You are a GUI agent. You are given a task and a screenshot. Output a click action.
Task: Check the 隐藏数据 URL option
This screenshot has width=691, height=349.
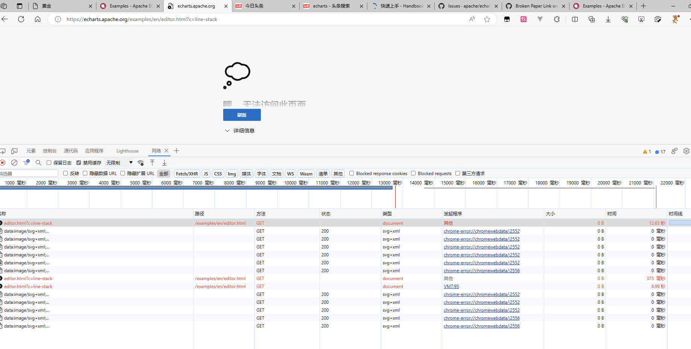[85, 173]
